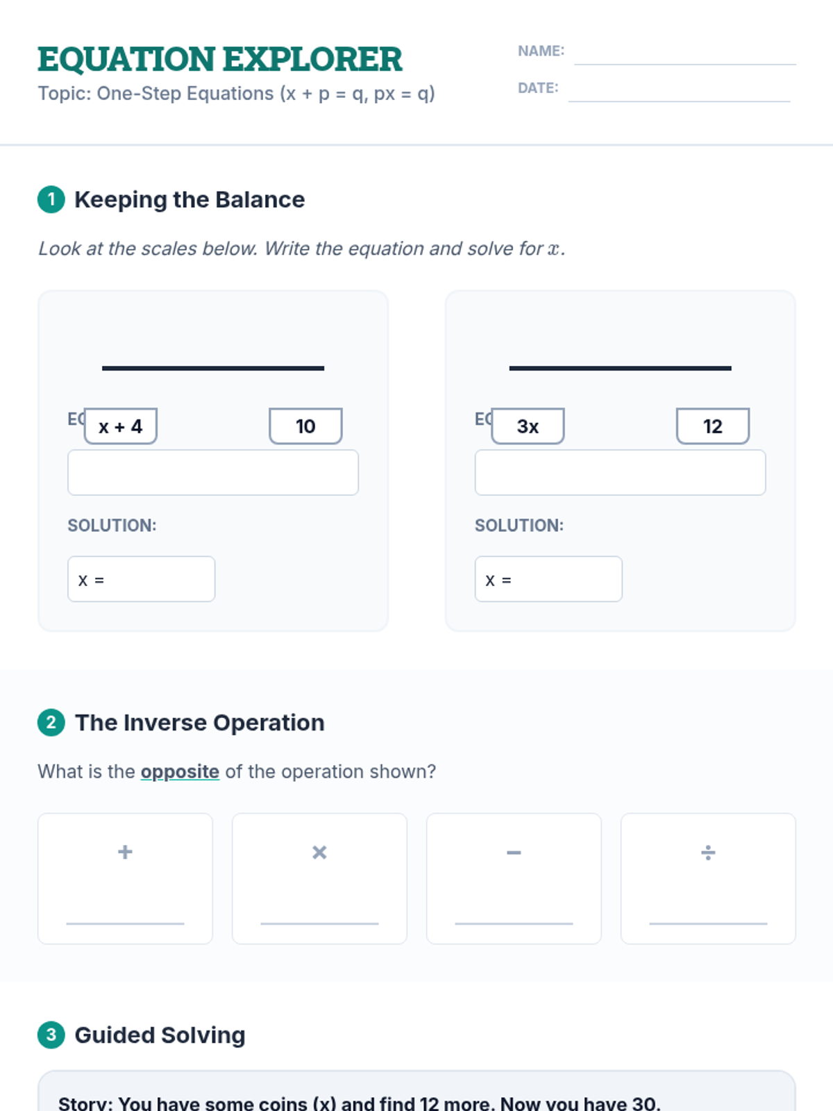Click the green section 1 number badge
This screenshot has width=833, height=1111.
coord(51,199)
